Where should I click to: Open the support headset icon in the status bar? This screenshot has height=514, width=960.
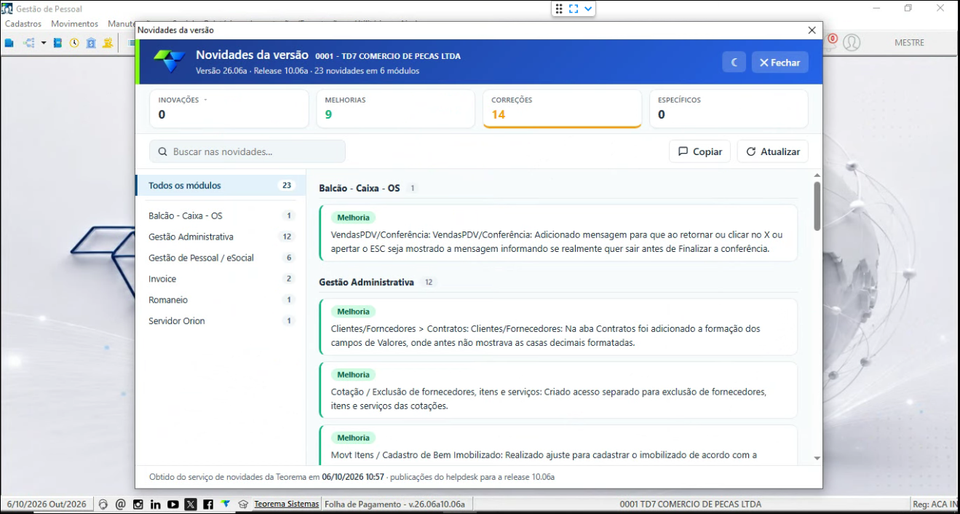click(103, 504)
